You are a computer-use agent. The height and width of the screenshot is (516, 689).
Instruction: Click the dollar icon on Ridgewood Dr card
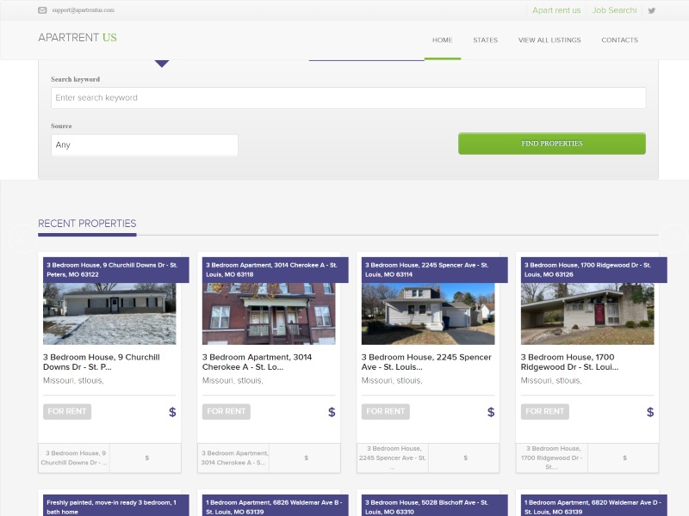649,411
